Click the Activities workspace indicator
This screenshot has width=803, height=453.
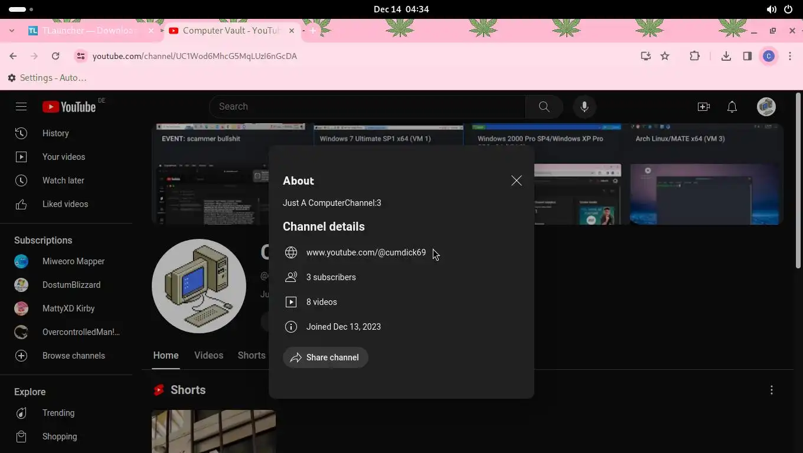pyautogui.click(x=21, y=9)
